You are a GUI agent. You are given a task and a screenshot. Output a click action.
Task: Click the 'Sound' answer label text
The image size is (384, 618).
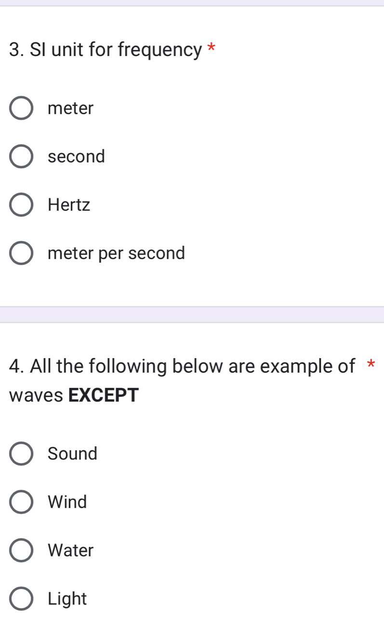[72, 454]
